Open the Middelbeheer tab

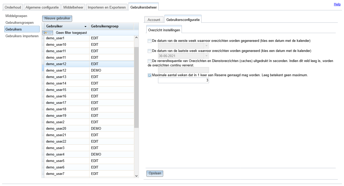tap(73, 7)
